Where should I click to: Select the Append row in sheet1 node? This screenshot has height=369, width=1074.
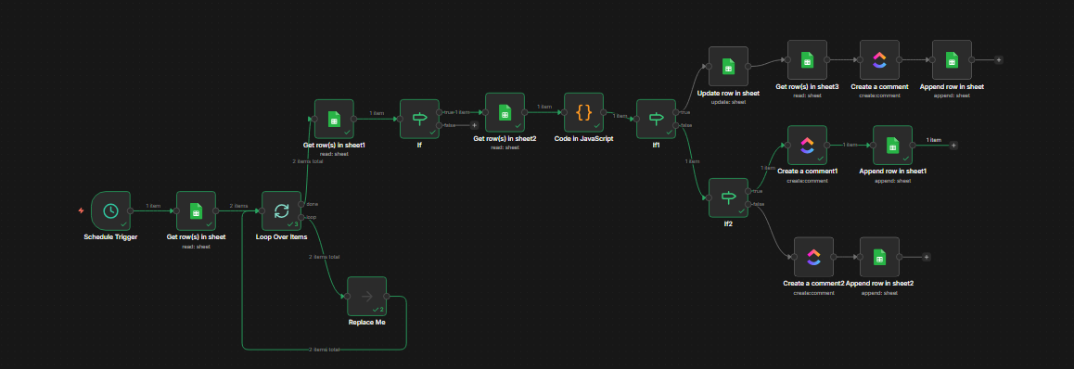pos(892,146)
